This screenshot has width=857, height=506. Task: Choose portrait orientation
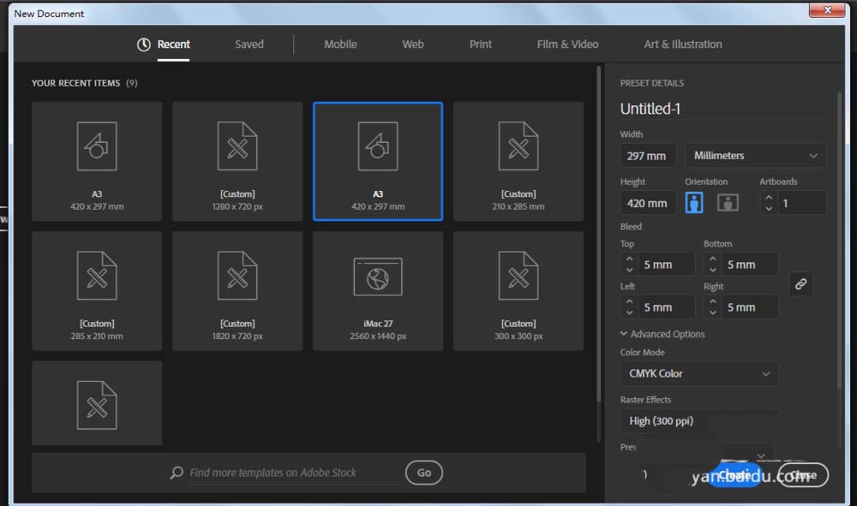pyautogui.click(x=693, y=203)
